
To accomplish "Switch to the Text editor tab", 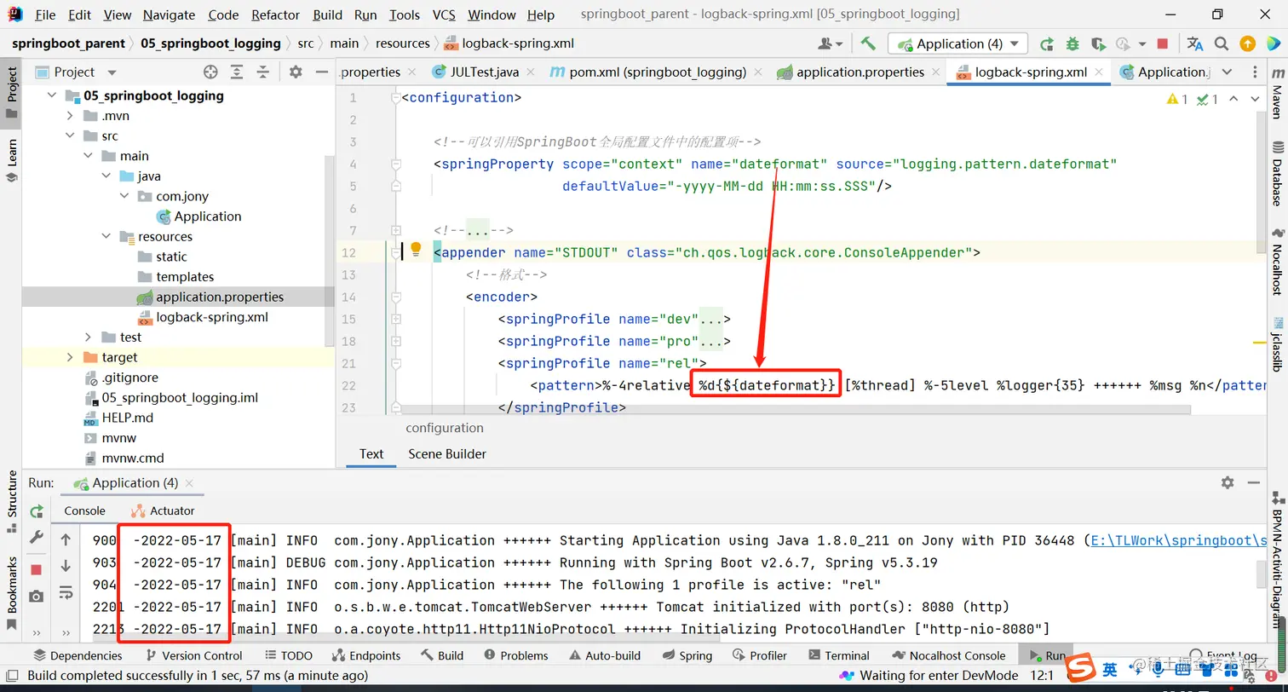I will [x=371, y=453].
